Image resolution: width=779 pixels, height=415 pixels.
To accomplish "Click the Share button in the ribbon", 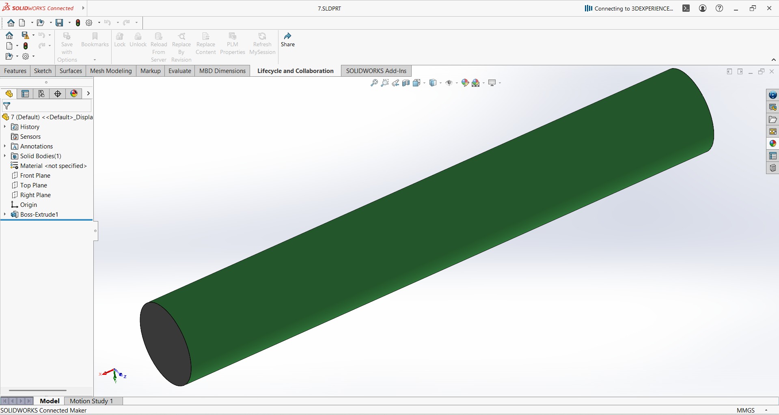I will (288, 40).
